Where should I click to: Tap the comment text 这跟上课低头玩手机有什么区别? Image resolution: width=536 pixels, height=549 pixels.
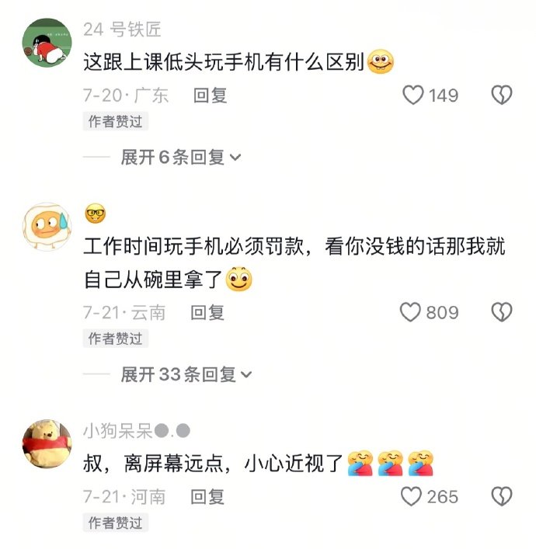pyautogui.click(x=224, y=62)
